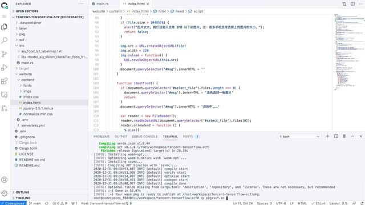Switch to the Output panel tab
The height and width of the screenshot is (205, 365).
pos(120,137)
